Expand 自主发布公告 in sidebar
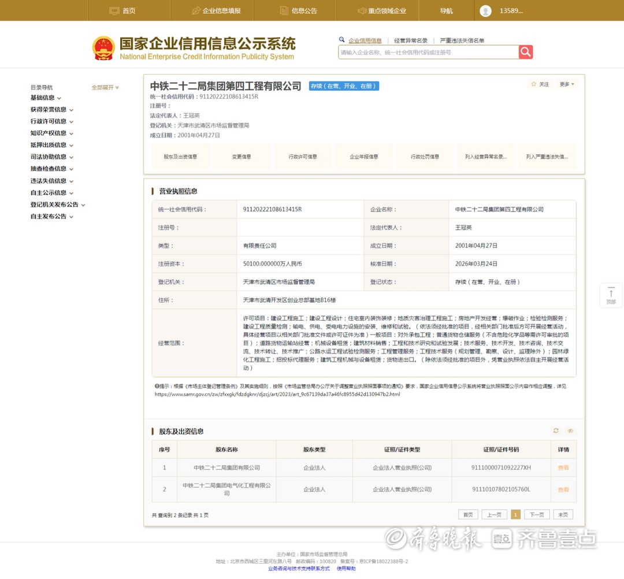The image size is (624, 579). tap(52, 217)
